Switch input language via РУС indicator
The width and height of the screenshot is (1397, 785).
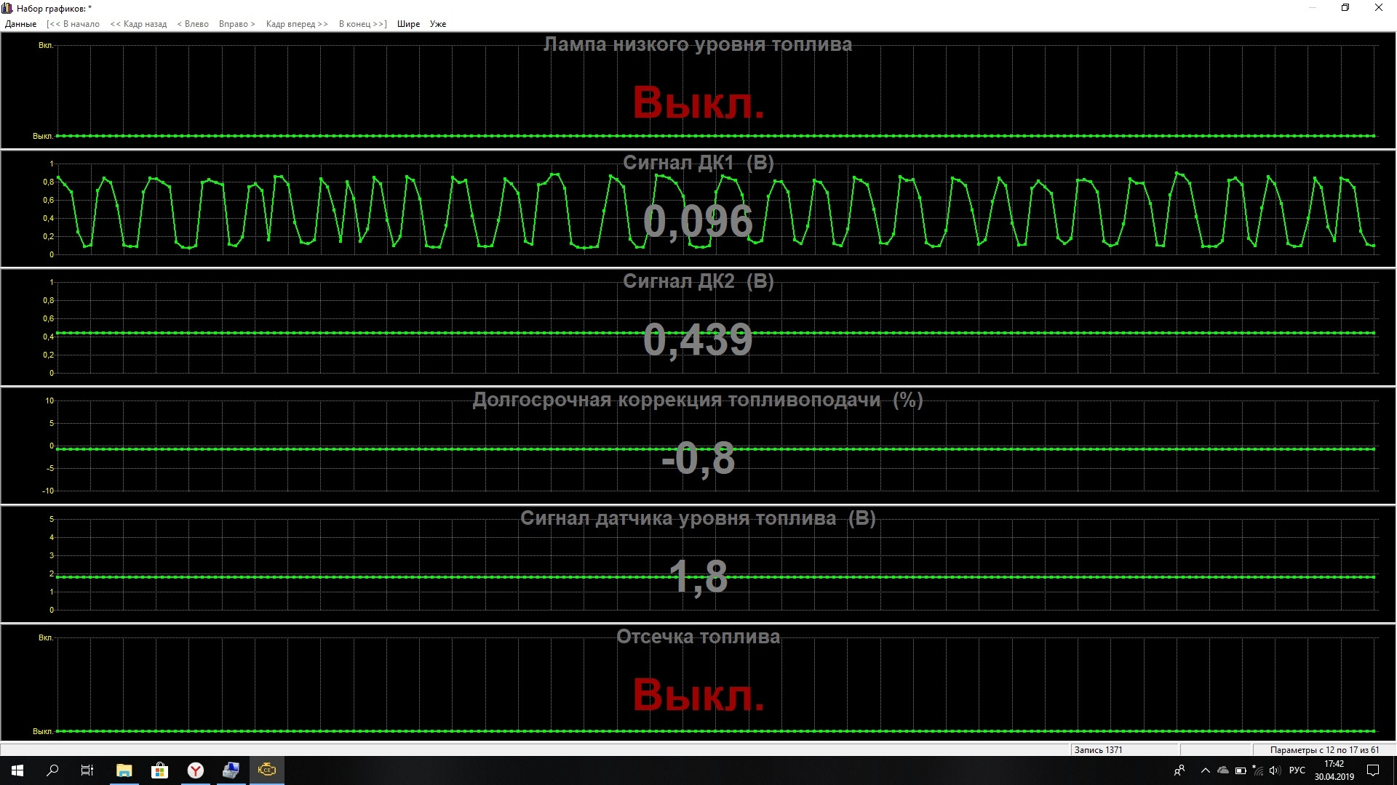[x=1297, y=770]
